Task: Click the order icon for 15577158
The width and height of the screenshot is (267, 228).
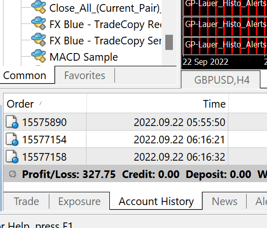Action: [x=12, y=157]
